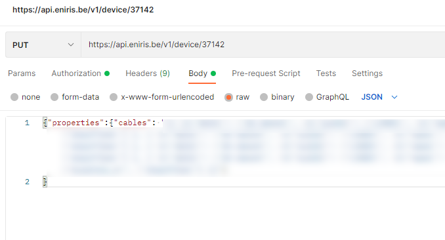Open the Pre-request Script tab
Screen dimensions: 445x240
coord(266,73)
